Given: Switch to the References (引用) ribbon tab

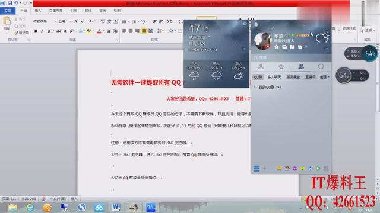Looking at the screenshot, I should (x=74, y=11).
